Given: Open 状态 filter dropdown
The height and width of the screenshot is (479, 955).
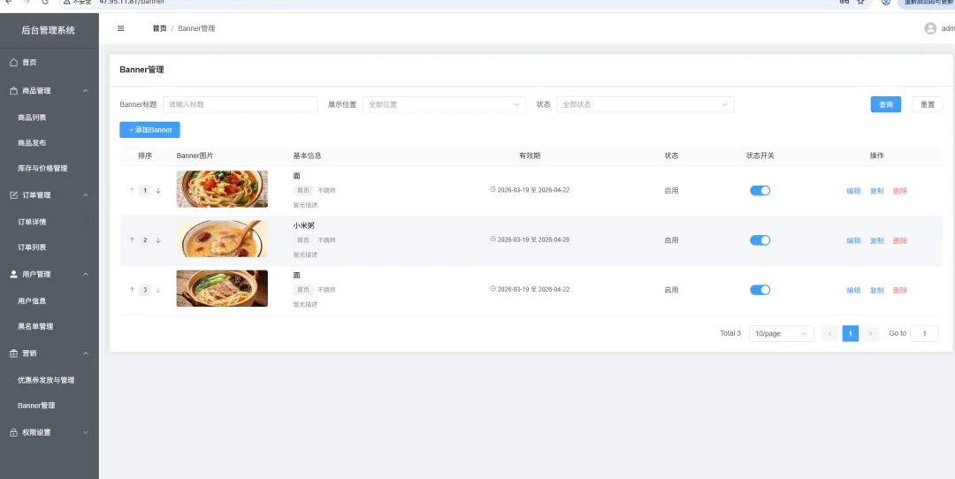Looking at the screenshot, I should coord(646,104).
